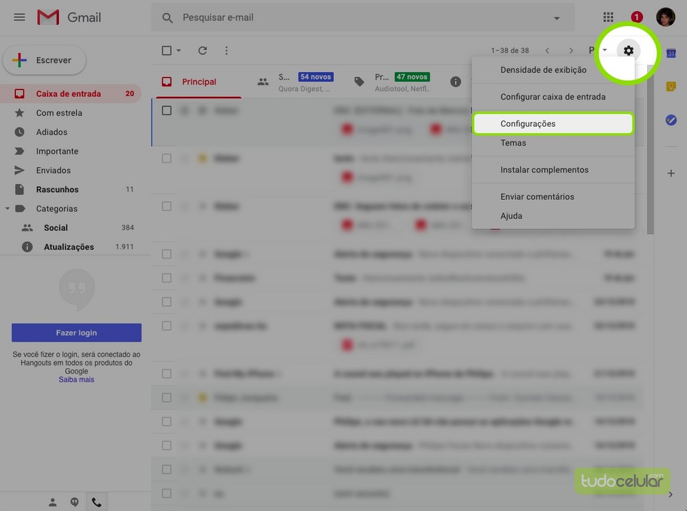Select the first email's checkbox
The height and width of the screenshot is (511, 687).
point(166,110)
